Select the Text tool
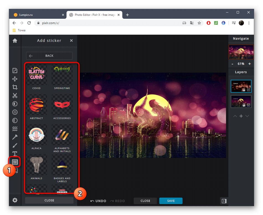 point(15,154)
